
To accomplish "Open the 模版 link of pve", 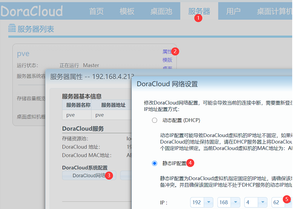I will (167, 60).
